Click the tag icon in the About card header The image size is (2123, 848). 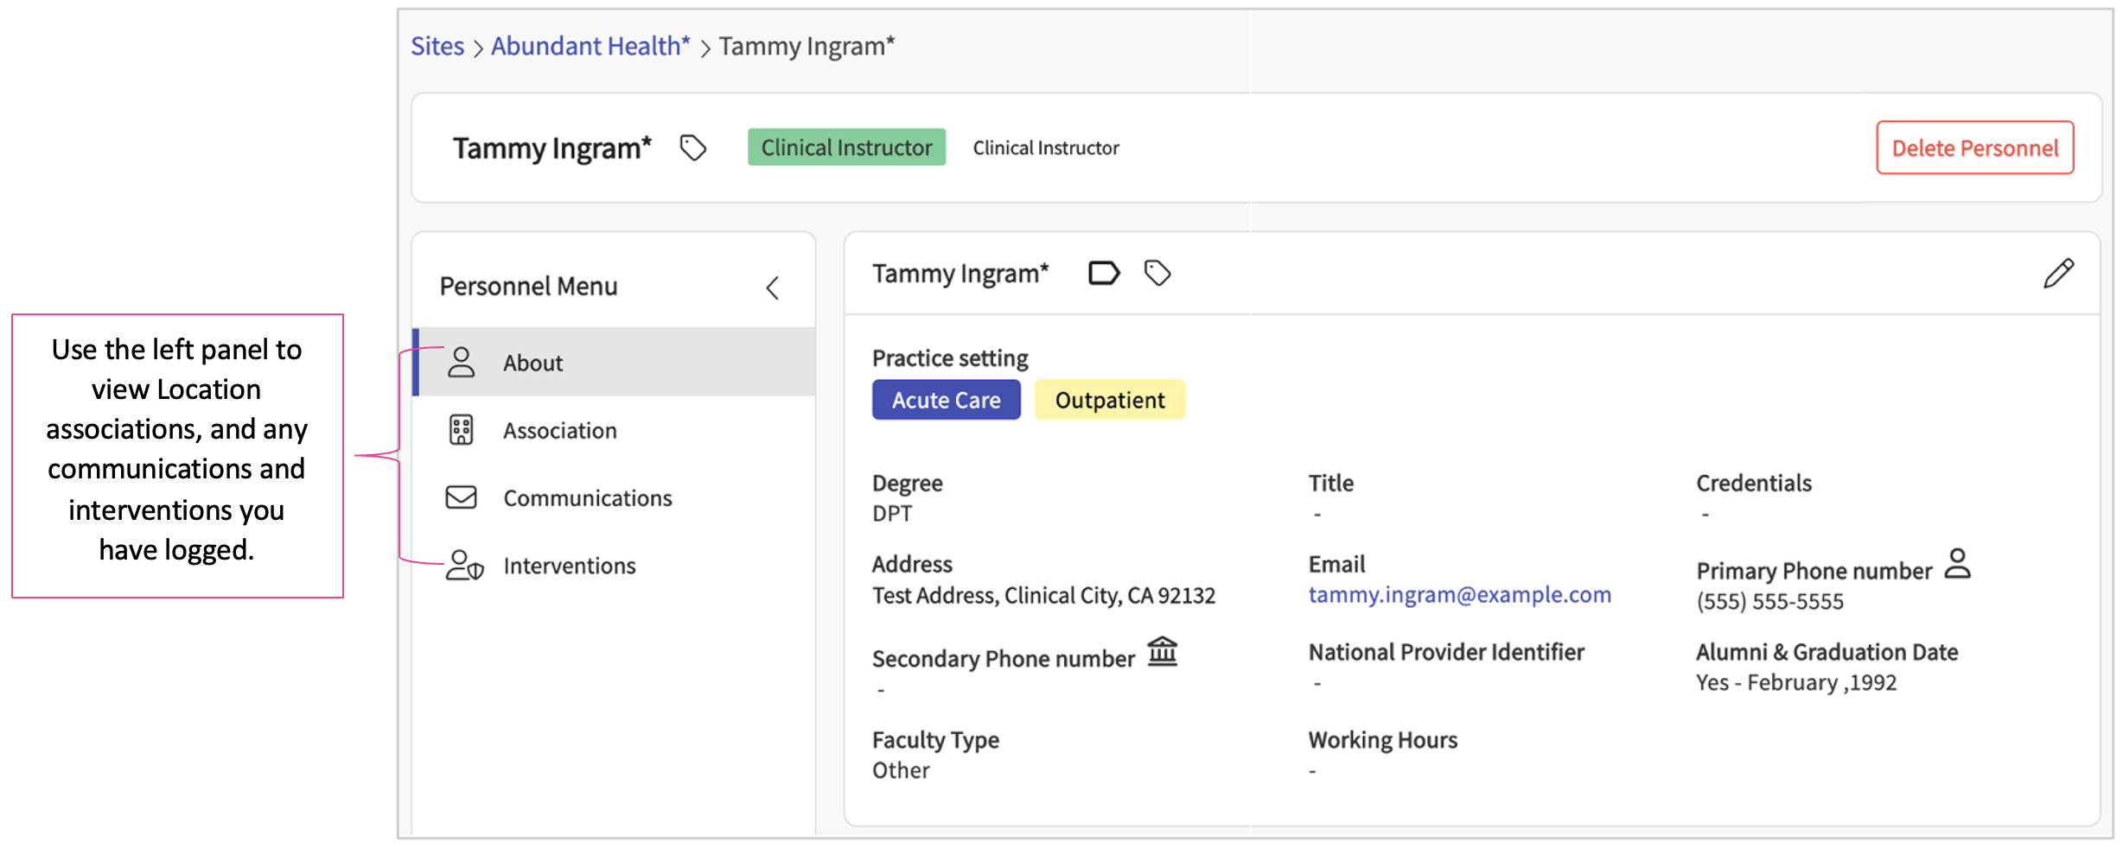[x=1157, y=274]
